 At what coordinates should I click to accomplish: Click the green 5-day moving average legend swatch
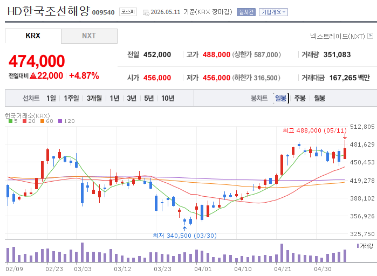point(10,121)
